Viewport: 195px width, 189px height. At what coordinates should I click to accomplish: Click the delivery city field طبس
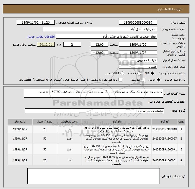point(138,67)
